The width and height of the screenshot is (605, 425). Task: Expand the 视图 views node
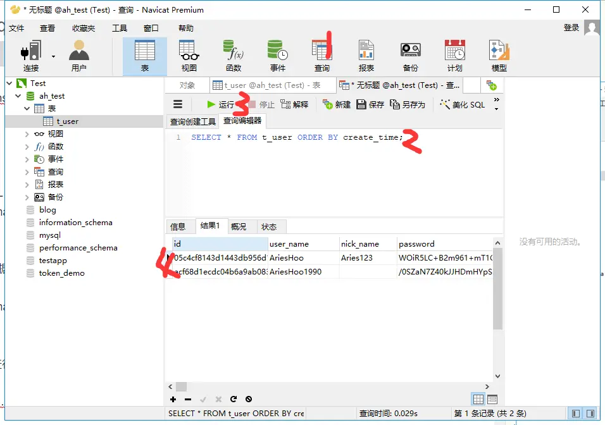pos(27,134)
